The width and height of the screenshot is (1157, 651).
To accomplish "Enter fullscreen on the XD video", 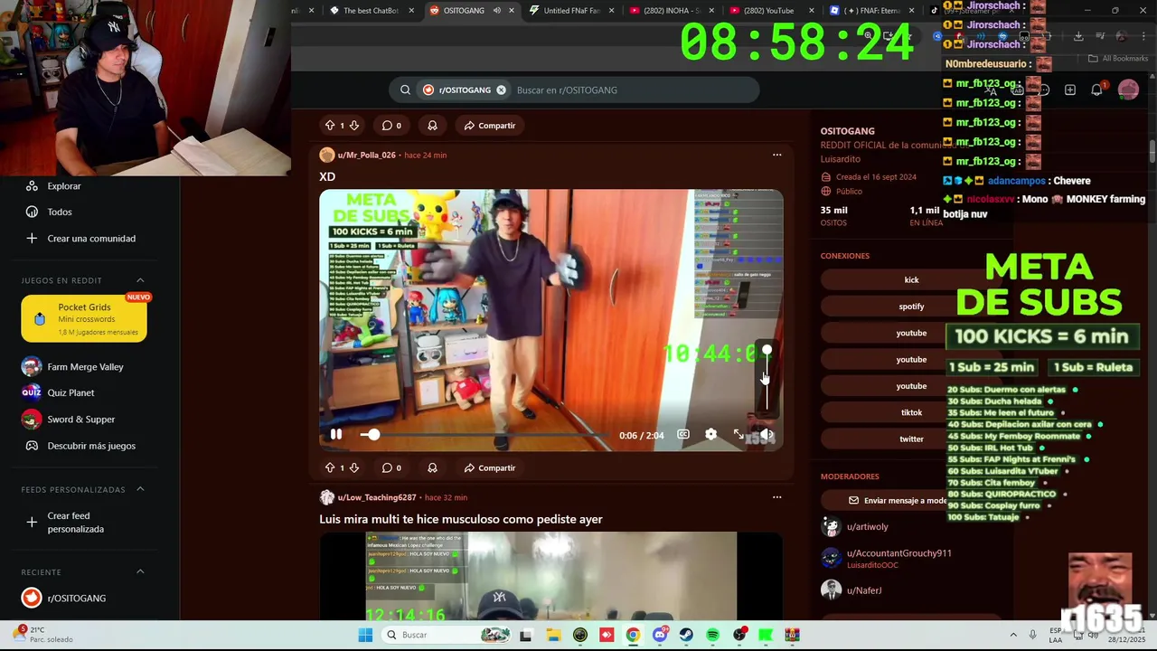I will point(738,435).
